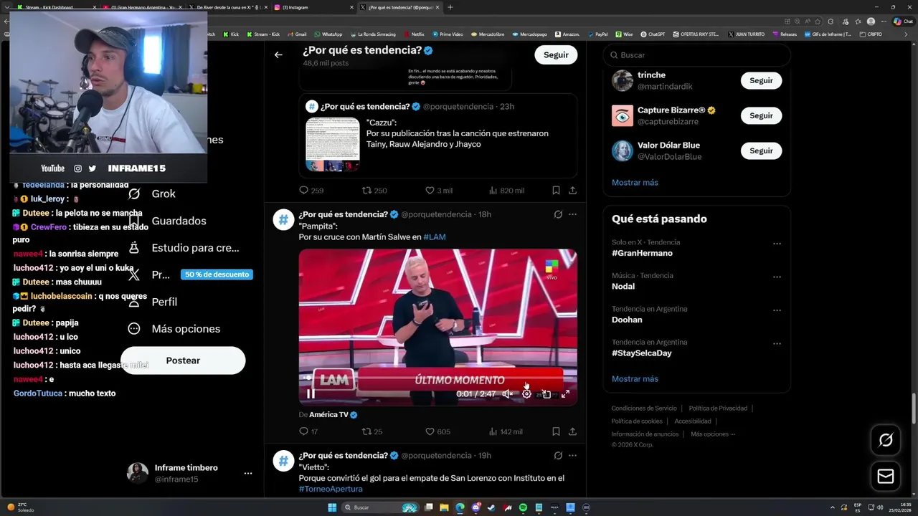Repost the Pampita post with 25 reposts
The width and height of the screenshot is (918, 516).
tap(372, 431)
